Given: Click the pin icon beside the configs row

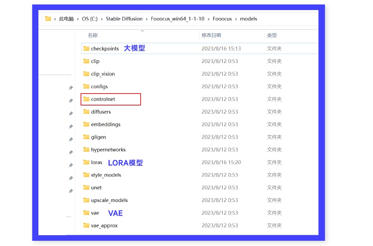Looking at the screenshot, I should coord(70,88).
